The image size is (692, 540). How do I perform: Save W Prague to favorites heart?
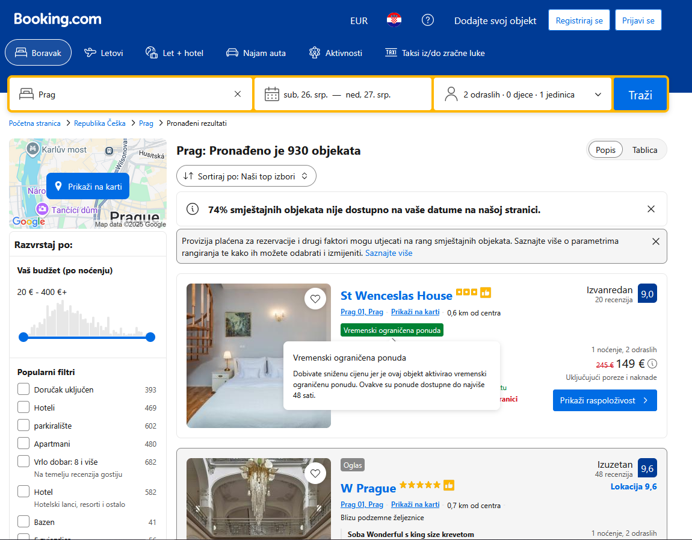click(315, 473)
